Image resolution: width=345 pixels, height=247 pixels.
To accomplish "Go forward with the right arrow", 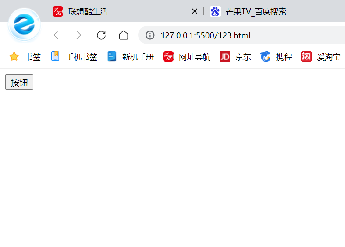I will 78,35.
